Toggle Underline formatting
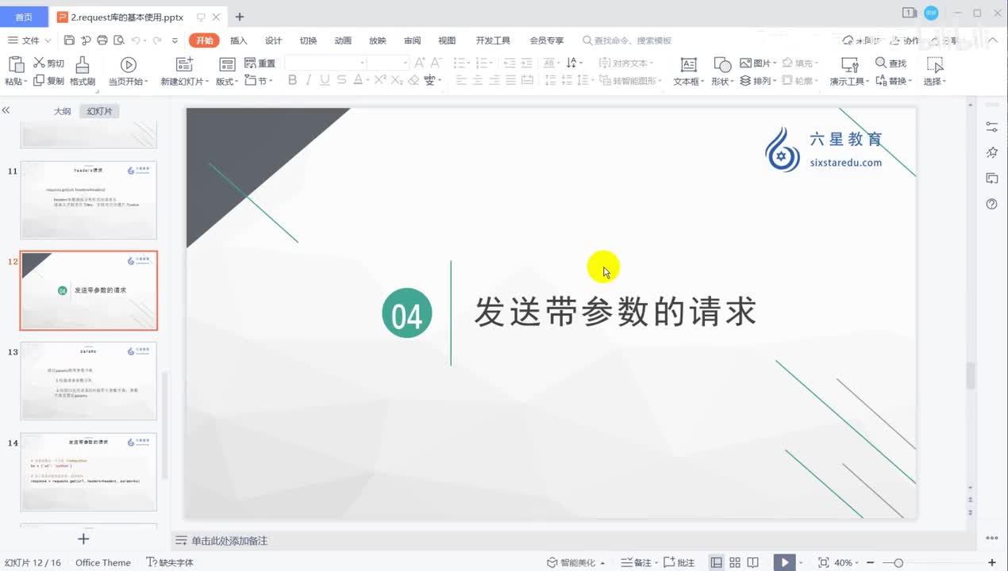 pyautogui.click(x=325, y=80)
